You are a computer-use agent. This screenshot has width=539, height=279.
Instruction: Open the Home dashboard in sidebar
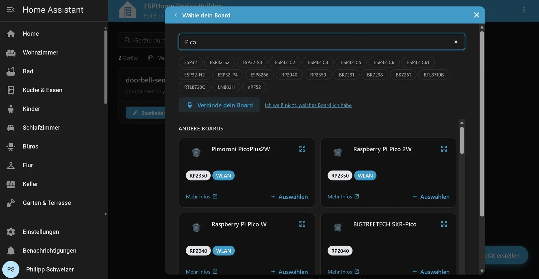tap(54, 34)
